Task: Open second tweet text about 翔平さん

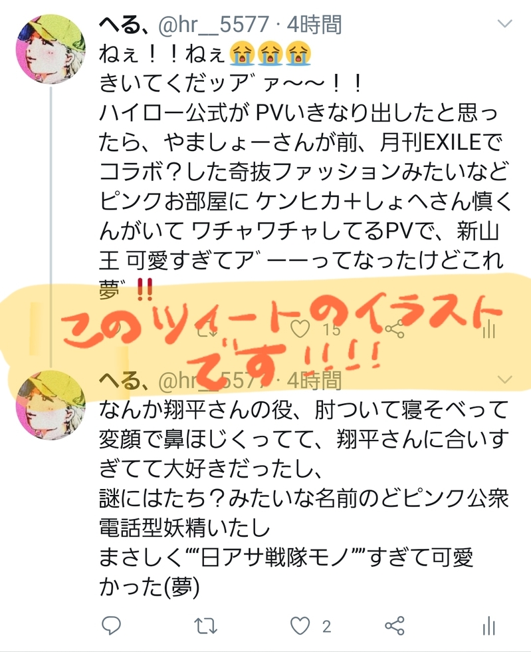Action: [x=304, y=498]
